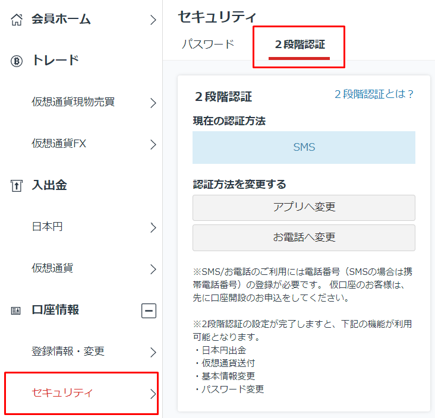The height and width of the screenshot is (418, 435).
Task: Click the chevron next to 登録情報・変更
Action: (x=153, y=352)
